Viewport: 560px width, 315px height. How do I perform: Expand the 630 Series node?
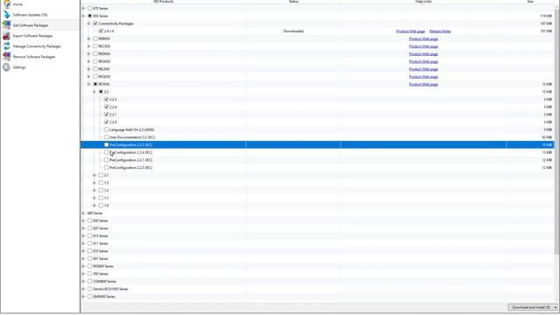tap(84, 220)
